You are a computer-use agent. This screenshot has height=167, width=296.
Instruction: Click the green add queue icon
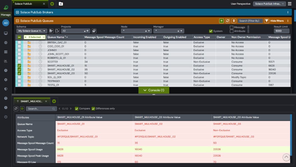coord(221,21)
